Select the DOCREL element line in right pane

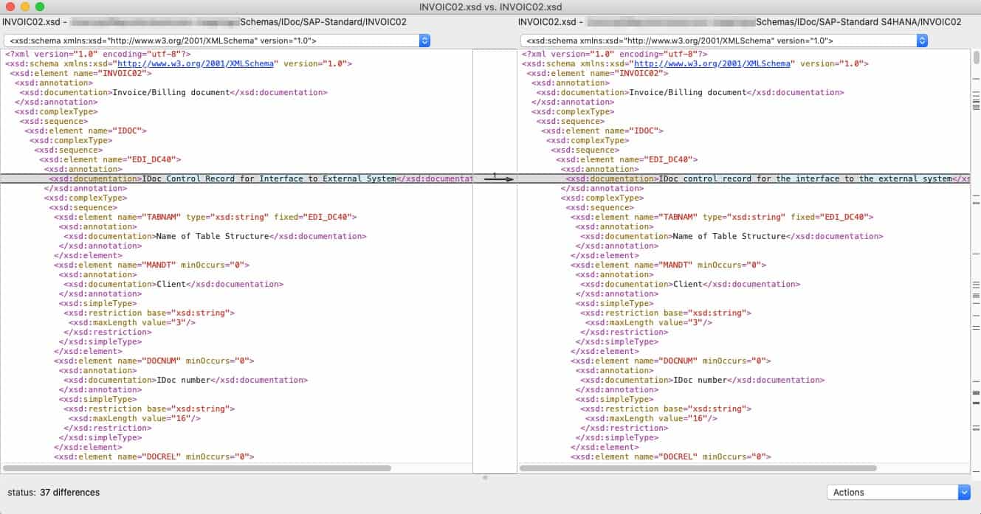pyautogui.click(x=670, y=456)
